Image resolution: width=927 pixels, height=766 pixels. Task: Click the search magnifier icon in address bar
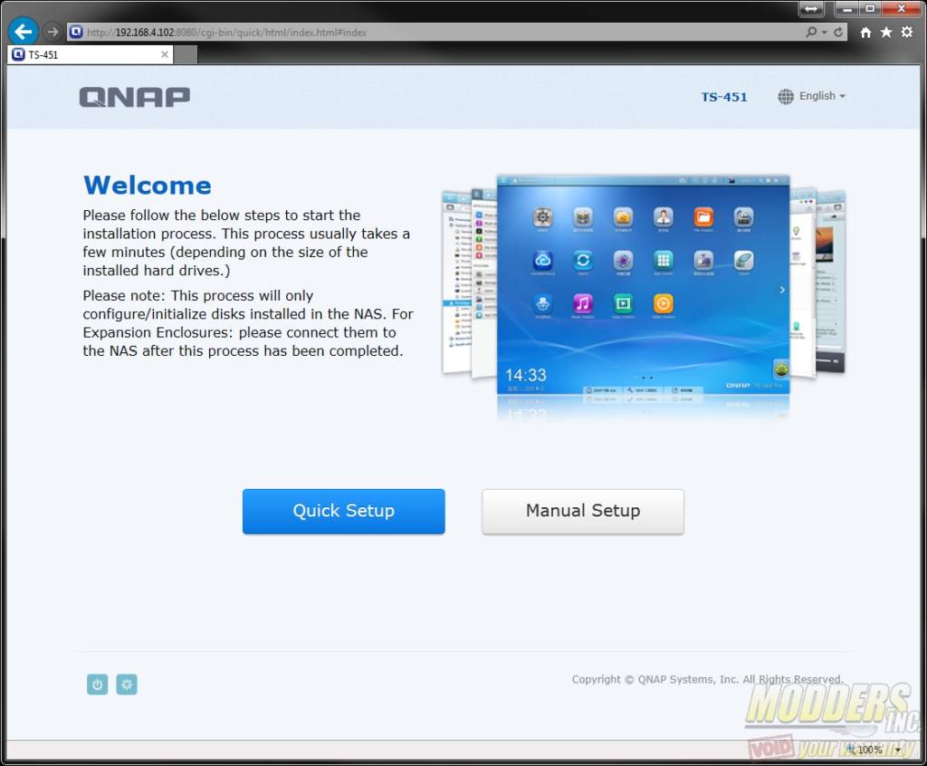click(x=811, y=32)
